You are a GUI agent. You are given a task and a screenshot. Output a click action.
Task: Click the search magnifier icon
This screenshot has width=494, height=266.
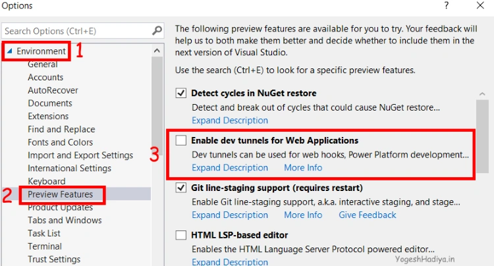pos(157,31)
